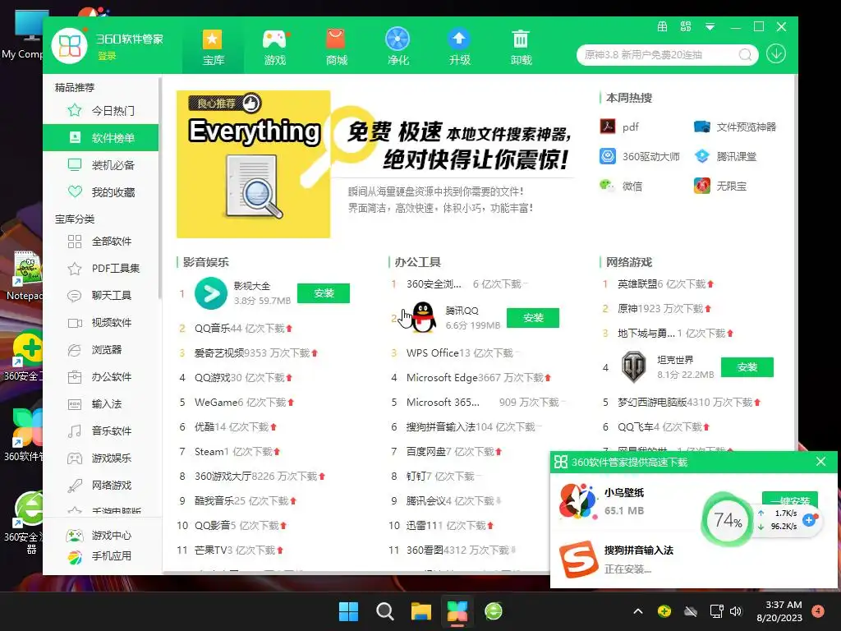The width and height of the screenshot is (841, 631).
Task: Click the 坦克世界 app icon
Action: 633,367
